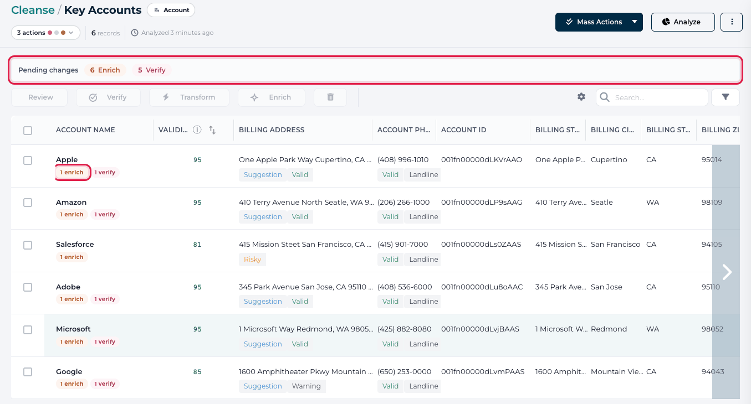Expand the 3 actions dropdown
Image resolution: width=751 pixels, height=404 pixels.
45,33
